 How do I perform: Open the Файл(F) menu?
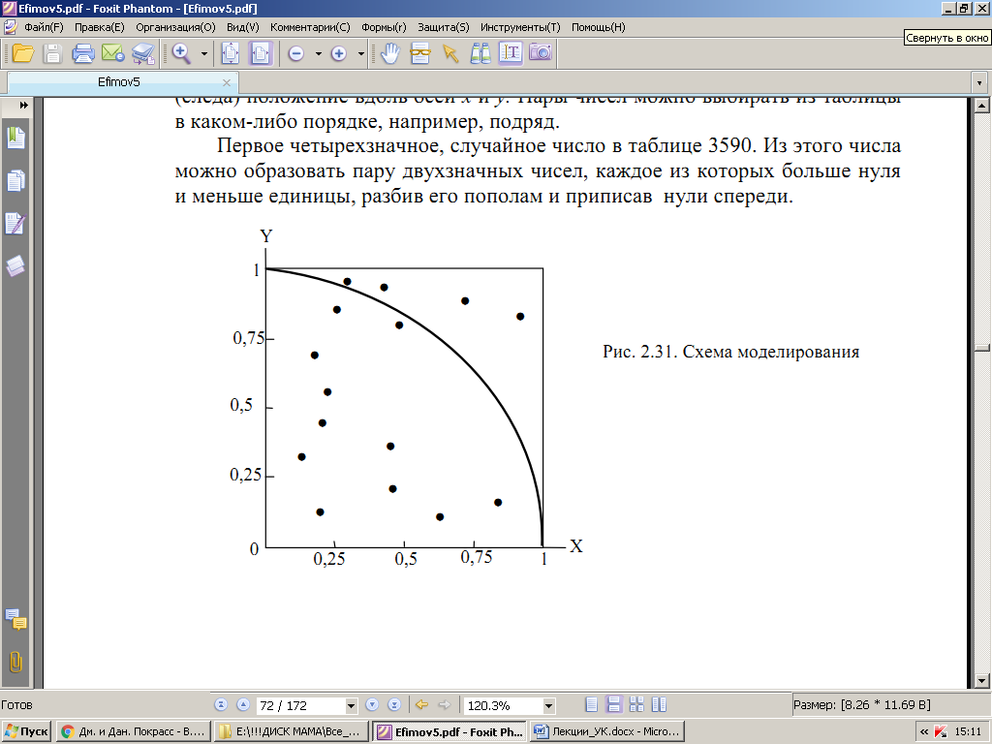click(44, 27)
